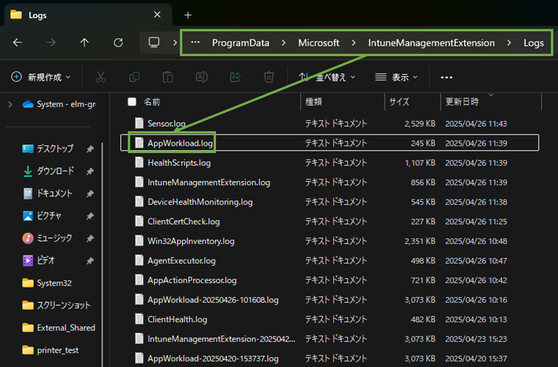Click the Copy icon in toolbar
Image resolution: width=558 pixels, height=367 pixels.
[x=134, y=77]
